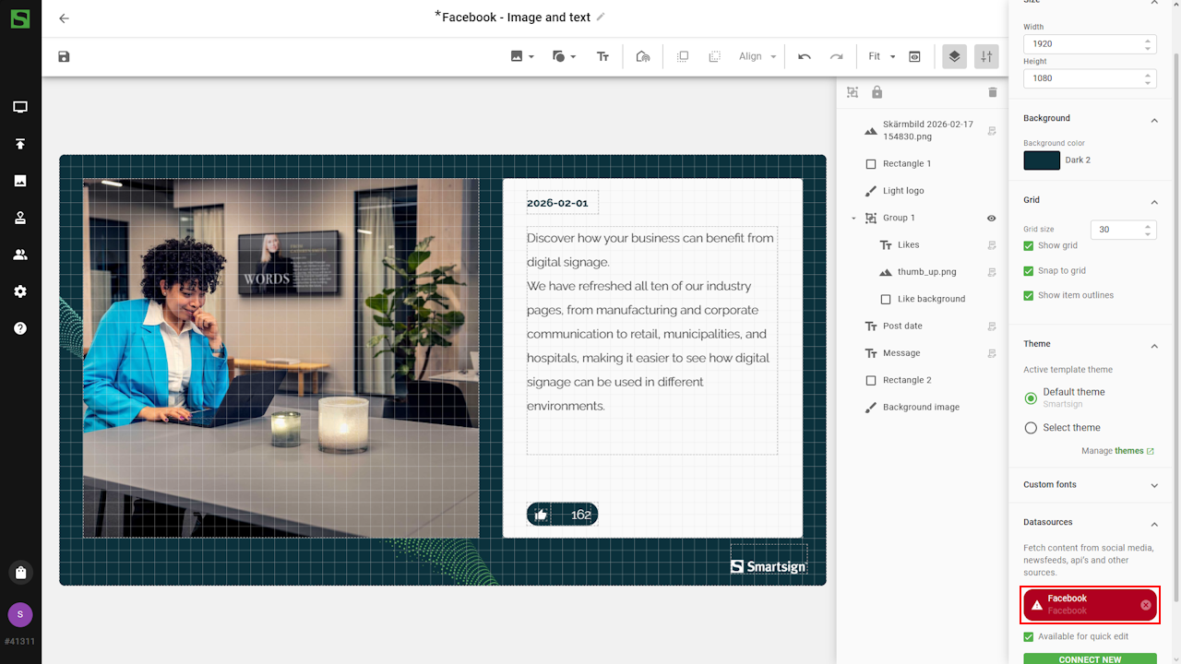
Task: Go back with the left arrow
Action: (x=64, y=18)
